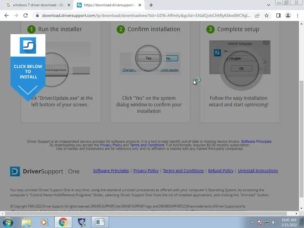Share this page from address bar

(257, 15)
